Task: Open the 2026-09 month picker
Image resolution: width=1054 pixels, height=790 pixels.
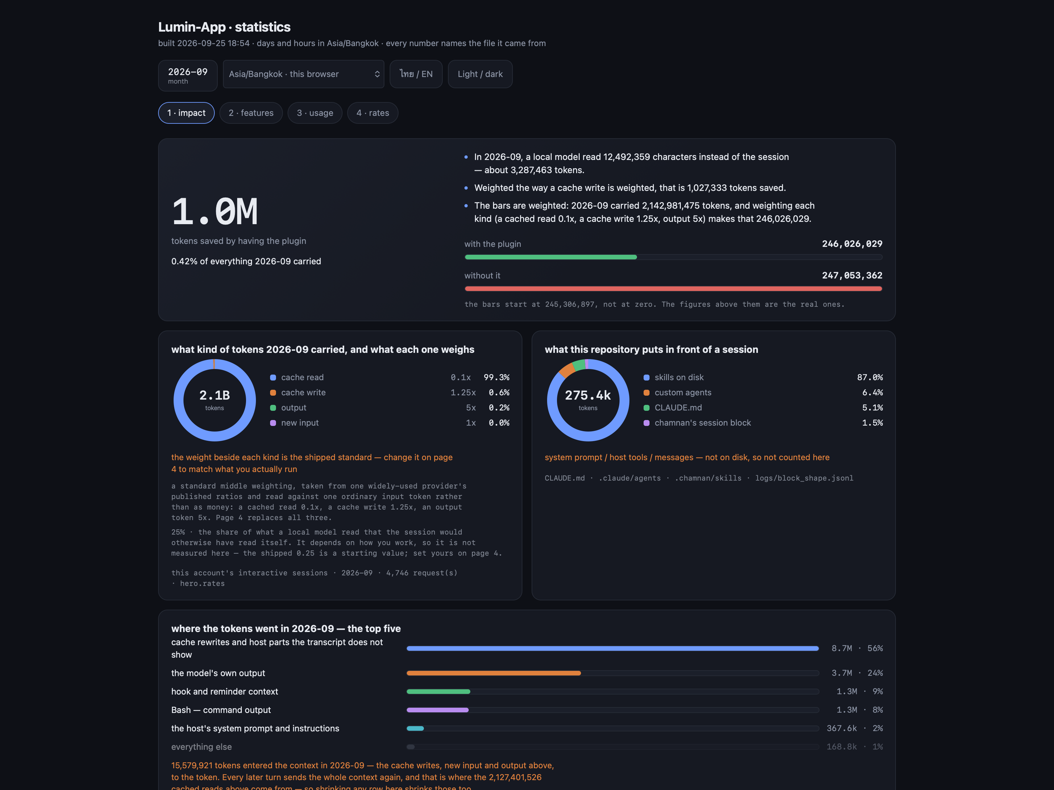Action: pyautogui.click(x=187, y=75)
